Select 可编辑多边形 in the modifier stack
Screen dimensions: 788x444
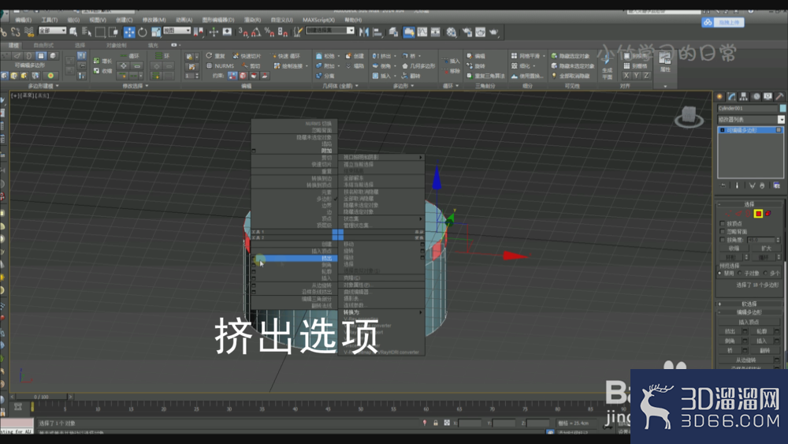tap(751, 130)
